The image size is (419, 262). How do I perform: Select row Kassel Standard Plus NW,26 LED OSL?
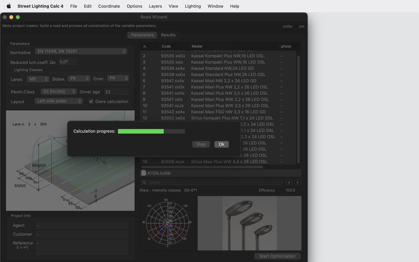coord(218,75)
